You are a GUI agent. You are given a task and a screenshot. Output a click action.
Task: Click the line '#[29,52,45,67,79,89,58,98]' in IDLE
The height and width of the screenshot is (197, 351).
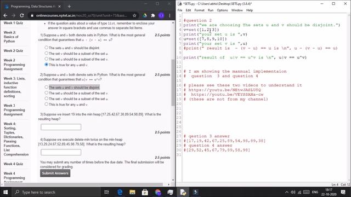pyautogui.click(x=217, y=150)
